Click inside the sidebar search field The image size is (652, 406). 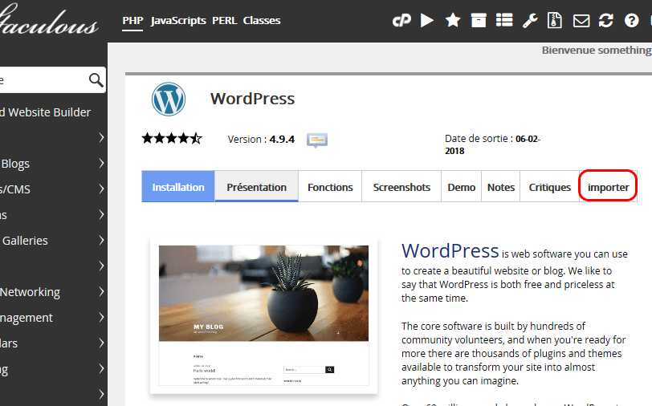[x=52, y=79]
